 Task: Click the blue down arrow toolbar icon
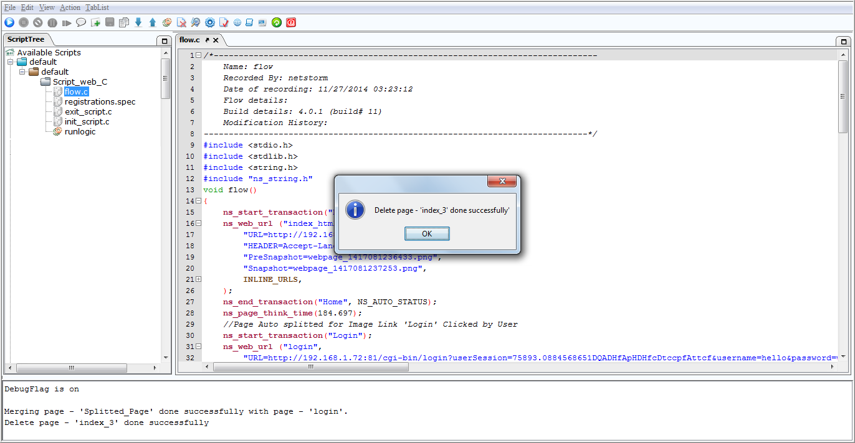[x=138, y=22]
